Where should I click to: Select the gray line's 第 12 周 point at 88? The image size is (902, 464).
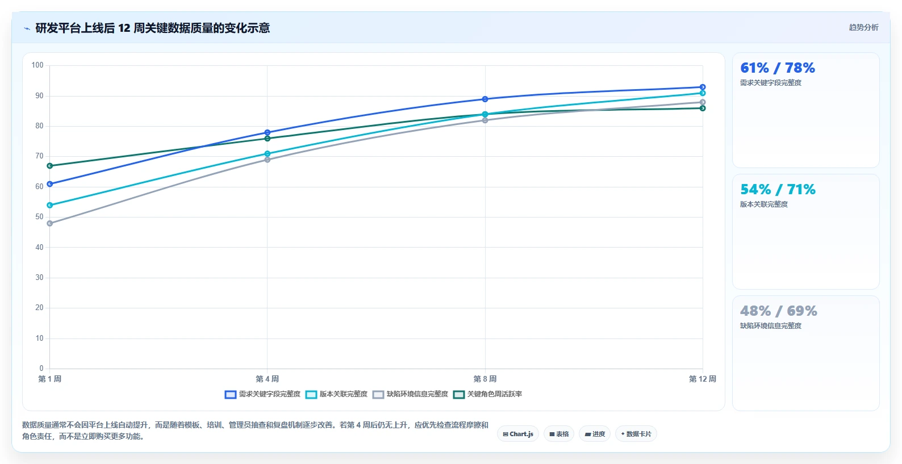click(x=703, y=102)
